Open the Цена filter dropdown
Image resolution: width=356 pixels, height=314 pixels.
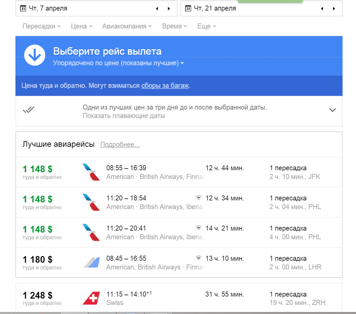click(82, 26)
